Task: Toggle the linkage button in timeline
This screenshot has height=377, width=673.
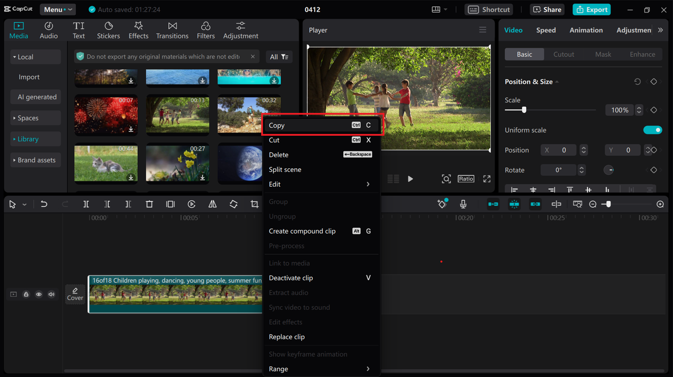Action: click(535, 204)
